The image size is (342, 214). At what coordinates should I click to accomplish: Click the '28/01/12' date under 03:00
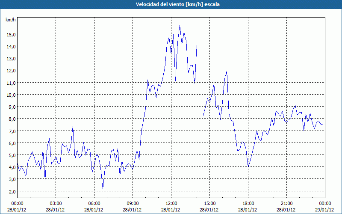click(x=55, y=210)
